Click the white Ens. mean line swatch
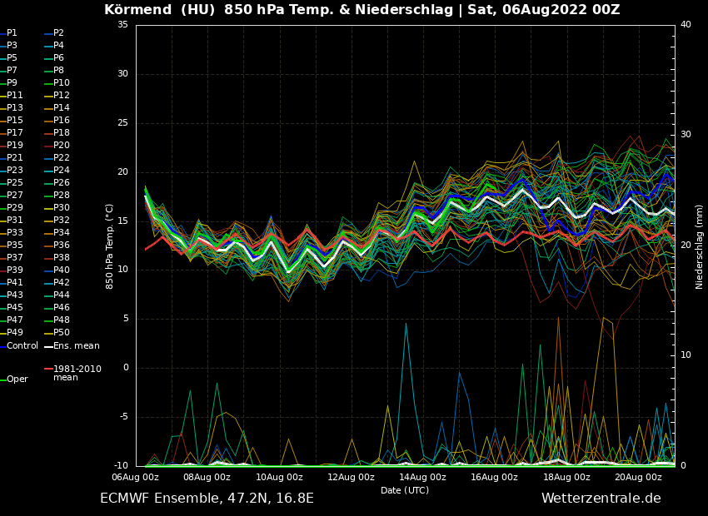 point(48,346)
